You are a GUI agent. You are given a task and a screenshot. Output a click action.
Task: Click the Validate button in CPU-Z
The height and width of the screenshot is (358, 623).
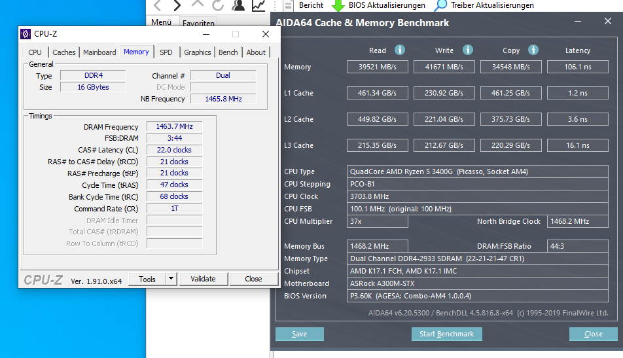(x=203, y=279)
